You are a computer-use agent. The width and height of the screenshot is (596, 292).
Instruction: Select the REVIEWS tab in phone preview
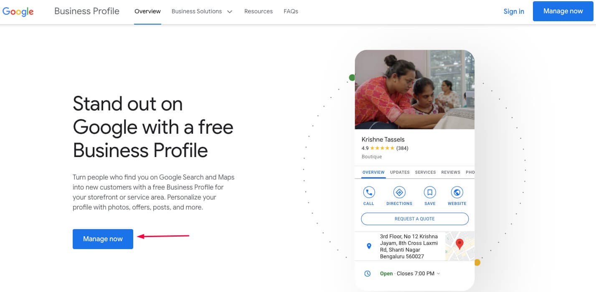tap(451, 172)
